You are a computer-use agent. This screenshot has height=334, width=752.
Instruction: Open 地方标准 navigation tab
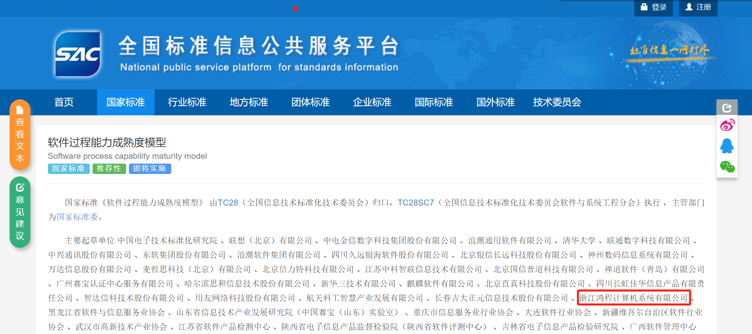pyautogui.click(x=249, y=102)
